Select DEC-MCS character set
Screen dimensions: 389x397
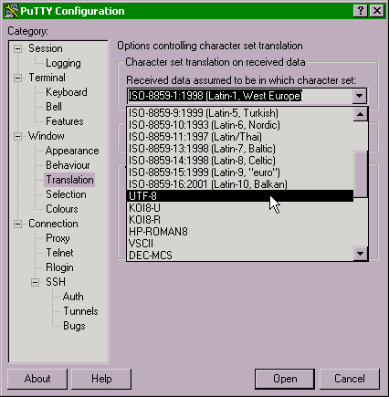pos(240,256)
